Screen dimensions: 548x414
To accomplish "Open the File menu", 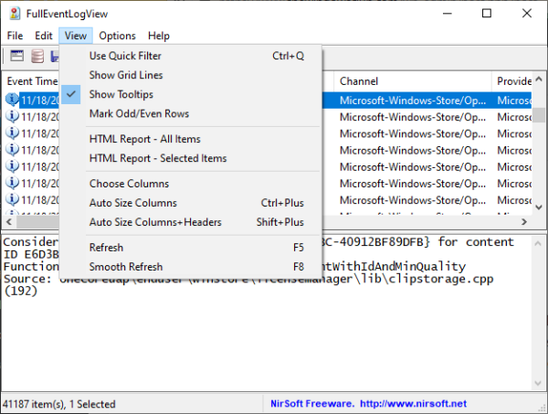I will tap(16, 36).
